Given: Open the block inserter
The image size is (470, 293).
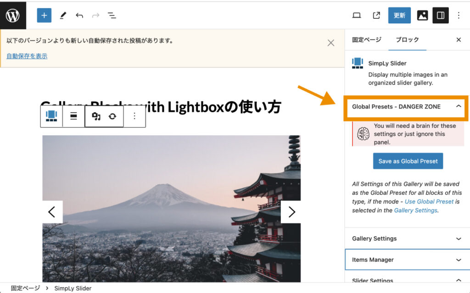Looking at the screenshot, I should [44, 15].
